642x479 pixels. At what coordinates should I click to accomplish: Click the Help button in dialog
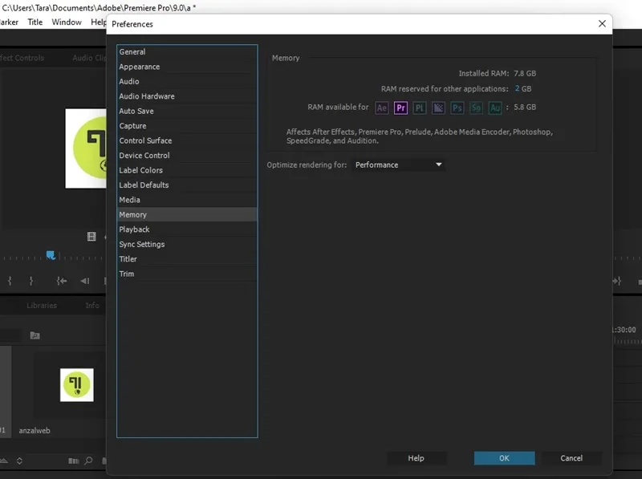(x=416, y=458)
